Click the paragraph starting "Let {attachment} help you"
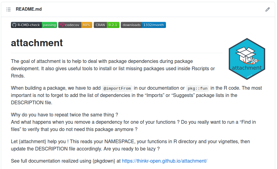Viewport: 277px width, 169px height. (x=130, y=145)
